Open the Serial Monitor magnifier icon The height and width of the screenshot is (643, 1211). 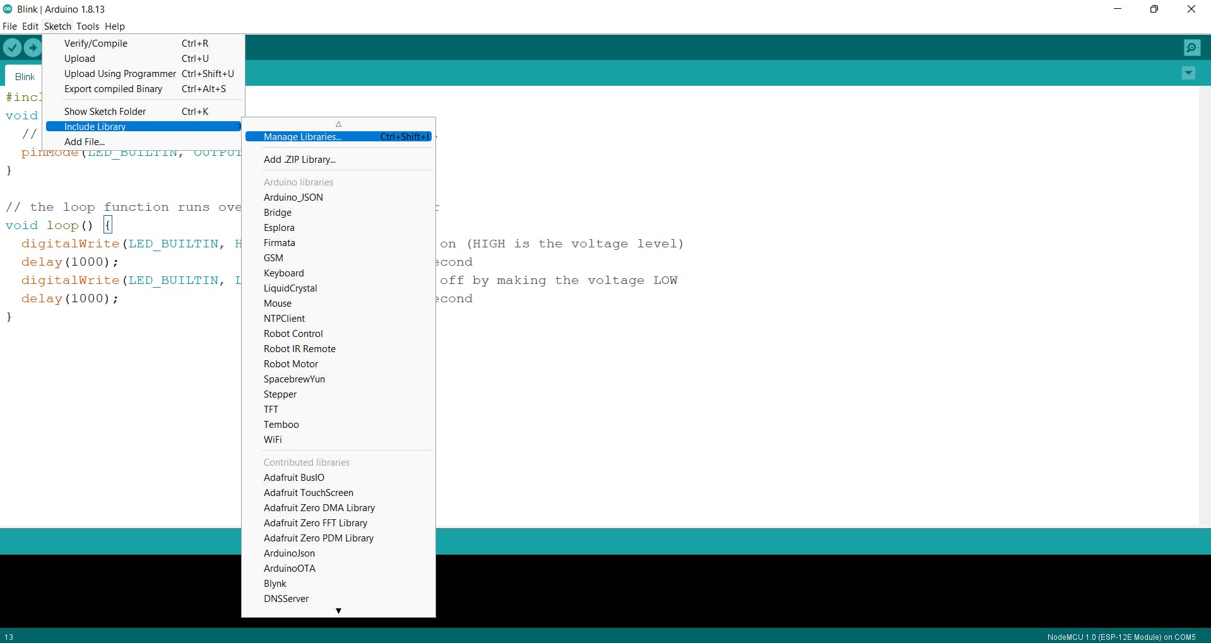(x=1191, y=48)
